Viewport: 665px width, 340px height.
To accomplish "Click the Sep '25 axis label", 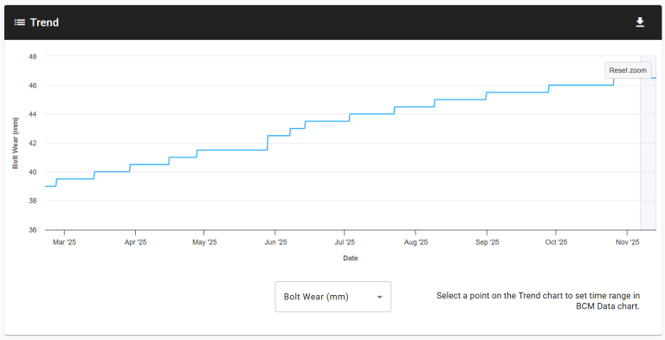I will click(487, 242).
